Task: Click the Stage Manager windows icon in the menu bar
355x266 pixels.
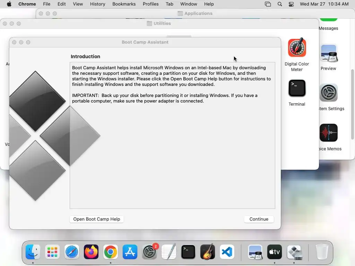Action: 268,4
